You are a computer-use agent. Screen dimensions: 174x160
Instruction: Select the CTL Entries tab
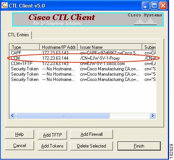tap(19, 35)
